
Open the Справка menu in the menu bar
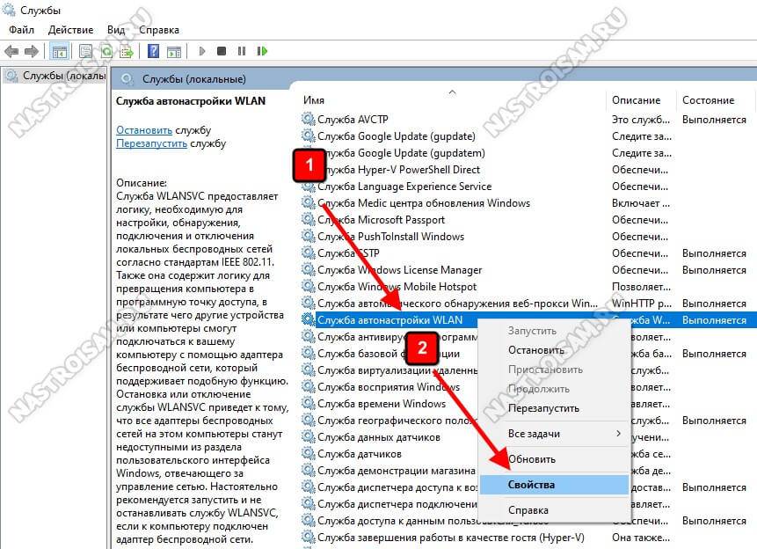[x=159, y=30]
